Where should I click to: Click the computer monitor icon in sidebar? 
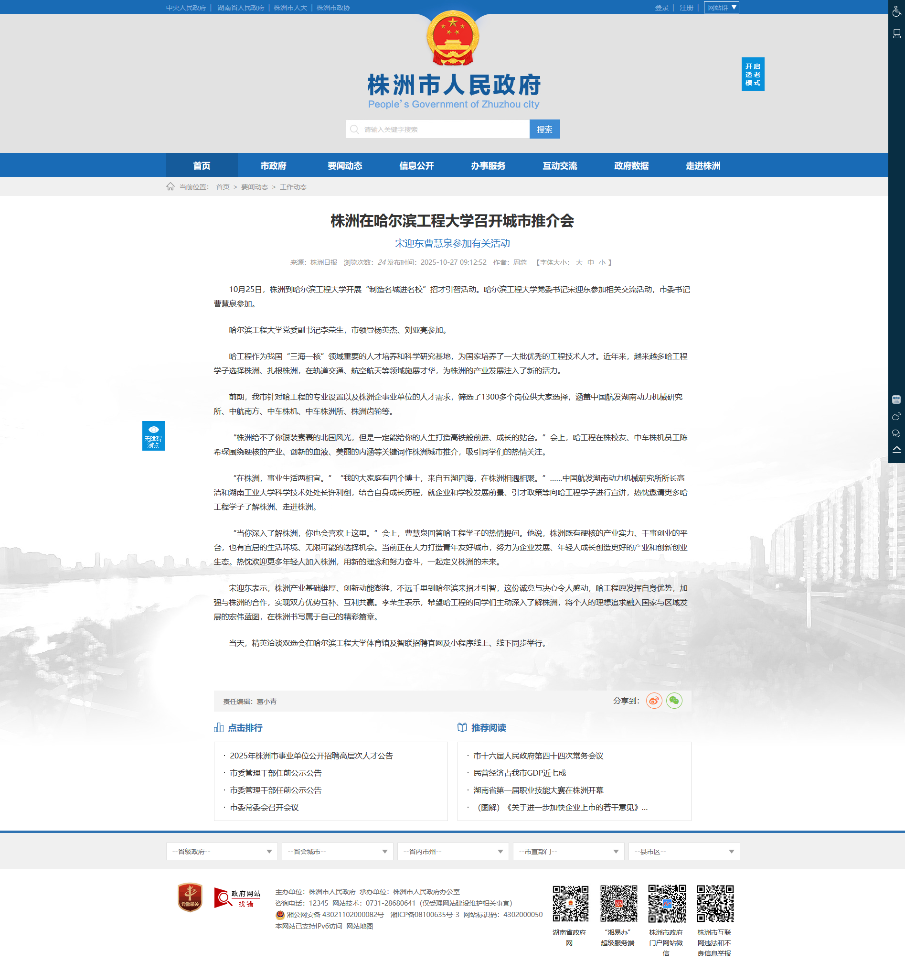click(x=896, y=34)
